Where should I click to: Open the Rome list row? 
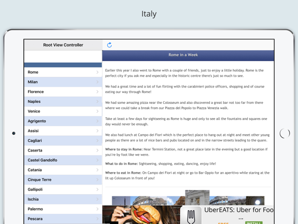[63, 72]
